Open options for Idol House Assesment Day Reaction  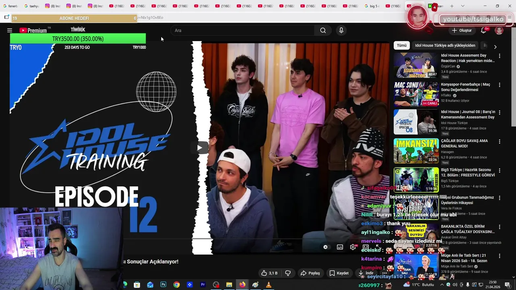click(x=499, y=56)
